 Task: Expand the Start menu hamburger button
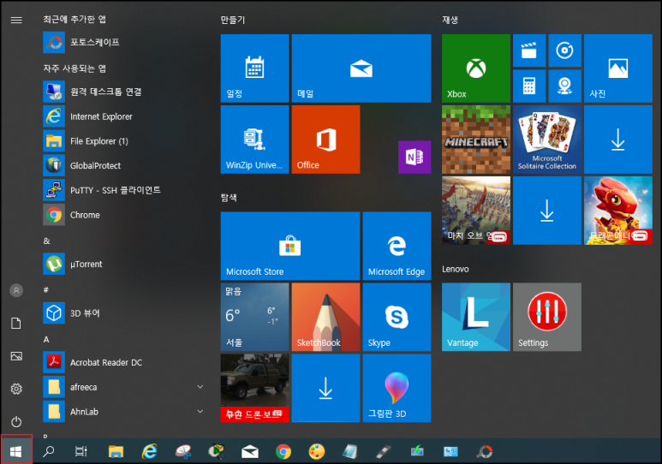(x=16, y=20)
